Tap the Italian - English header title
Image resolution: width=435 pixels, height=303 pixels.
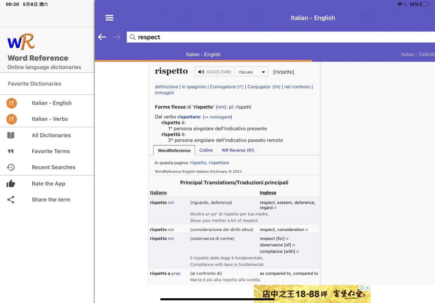tap(313, 18)
